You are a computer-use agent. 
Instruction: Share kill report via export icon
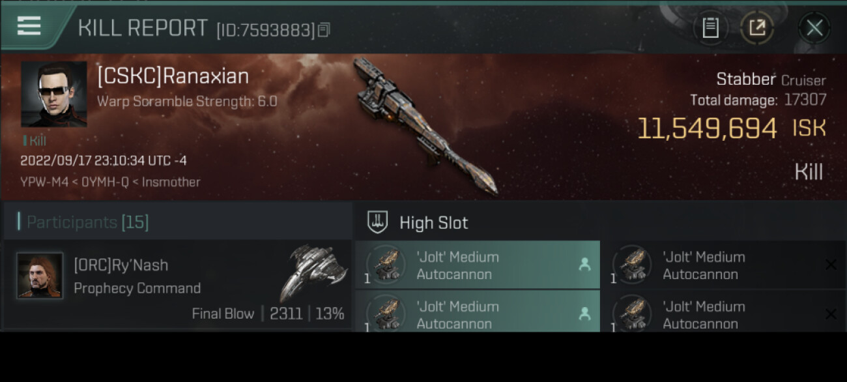[756, 27]
